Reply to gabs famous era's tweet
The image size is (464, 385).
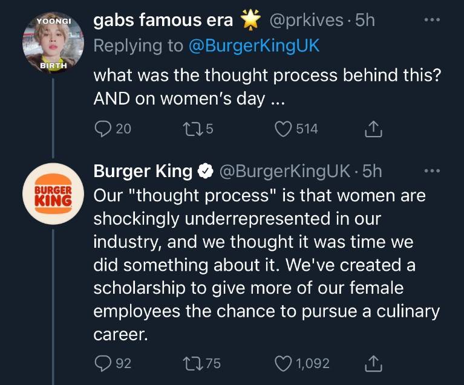tap(103, 128)
